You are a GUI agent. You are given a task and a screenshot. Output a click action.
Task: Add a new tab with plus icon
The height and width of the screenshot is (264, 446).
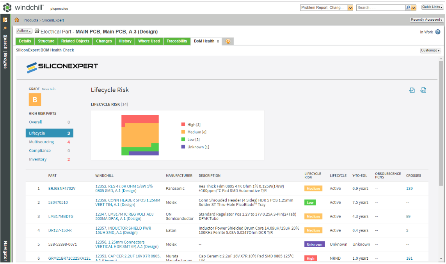click(228, 41)
